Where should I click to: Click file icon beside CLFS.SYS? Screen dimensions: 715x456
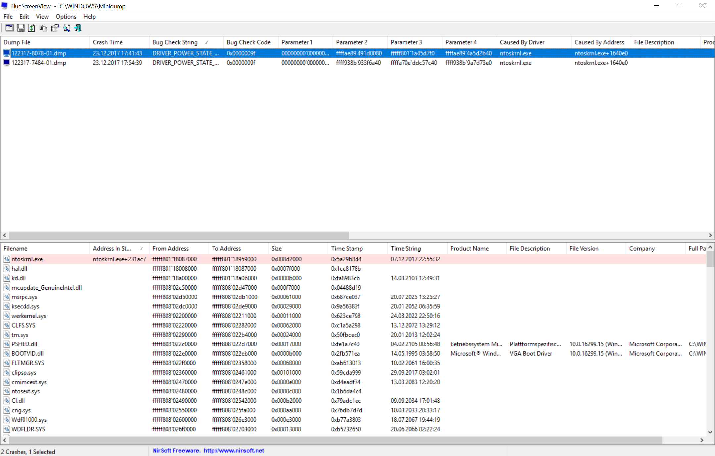pos(7,325)
